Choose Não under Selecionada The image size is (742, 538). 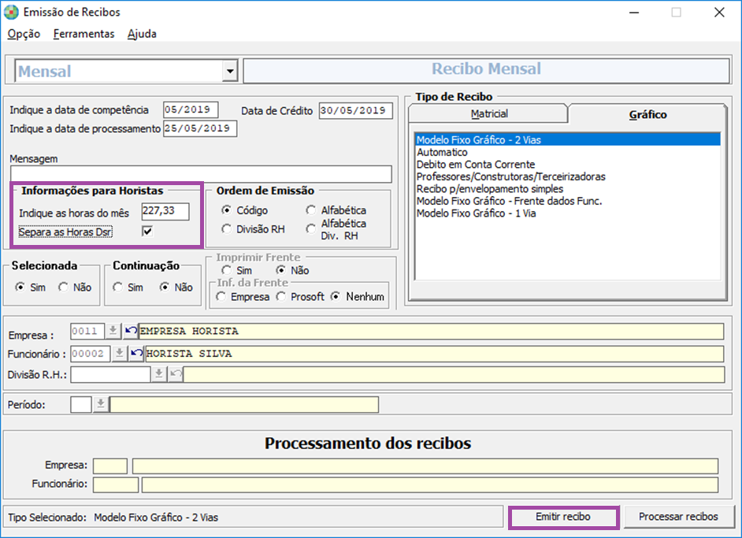(x=64, y=288)
